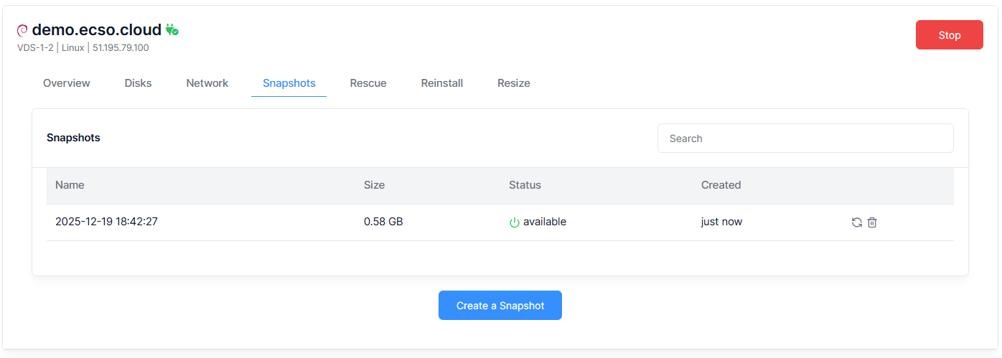Image resolution: width=1002 pixels, height=358 pixels.
Task: Click the Name column header
Action: click(x=70, y=185)
